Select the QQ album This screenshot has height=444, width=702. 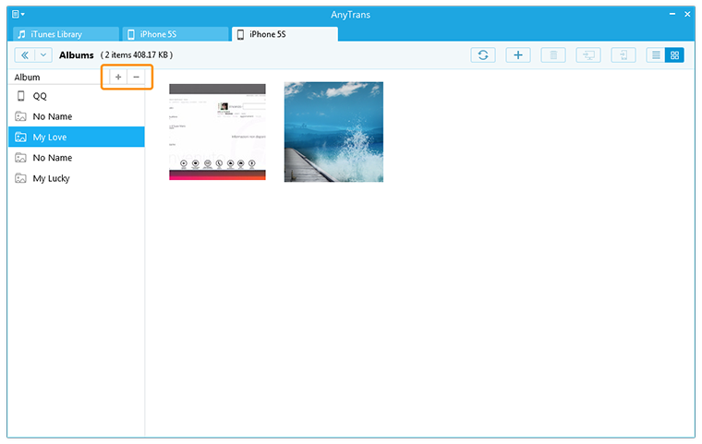pyautogui.click(x=40, y=96)
